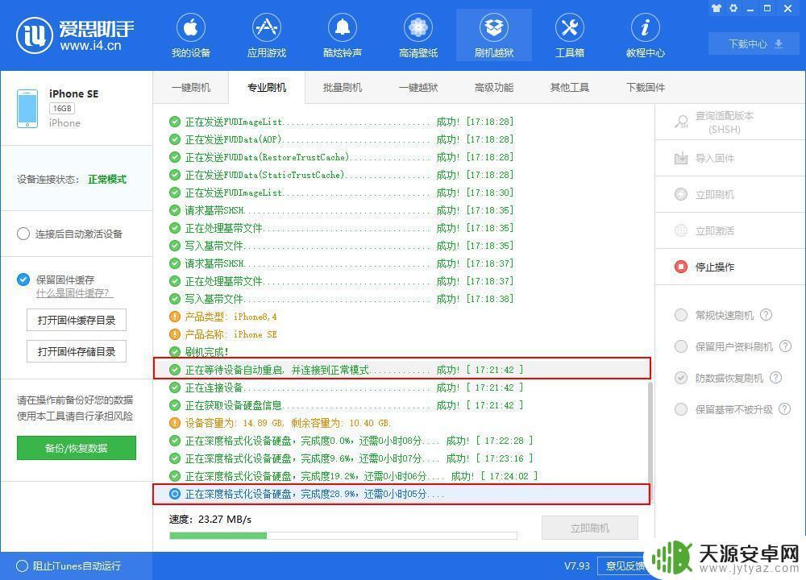The height and width of the screenshot is (580, 806).
Task: Select 防数据恢复刷机 radio option
Action: coord(680,378)
